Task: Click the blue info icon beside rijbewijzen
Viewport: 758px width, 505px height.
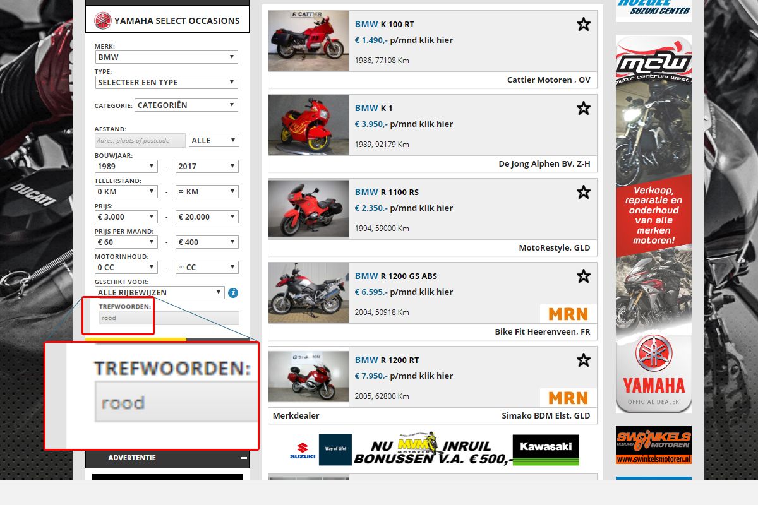Action: [x=233, y=293]
